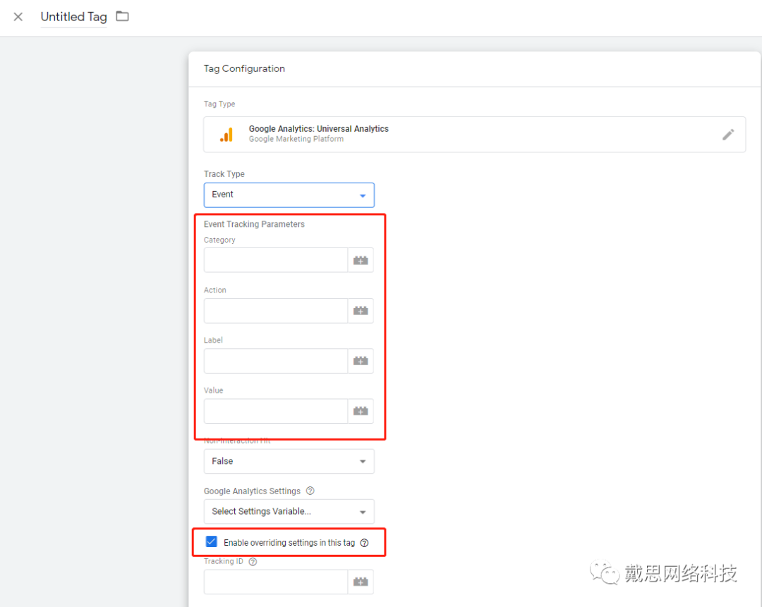762x607 pixels.
Task: Click the Google Marketing Platform subtitle
Action: (x=296, y=139)
